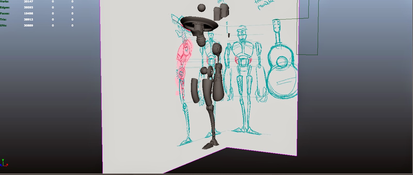
Task: Click the guitar sketch on the reference plane
Action: 283,59
